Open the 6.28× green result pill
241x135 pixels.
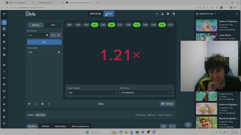(x=162, y=25)
